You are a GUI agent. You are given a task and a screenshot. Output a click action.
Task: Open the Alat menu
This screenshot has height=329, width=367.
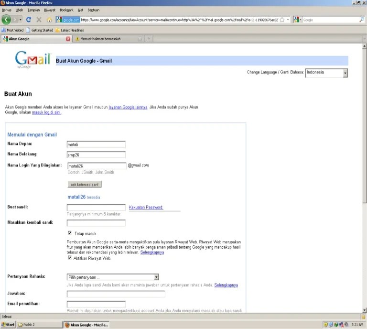(x=80, y=10)
